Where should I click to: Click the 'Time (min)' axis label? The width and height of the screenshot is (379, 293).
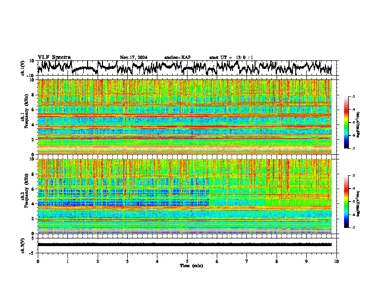191,266
